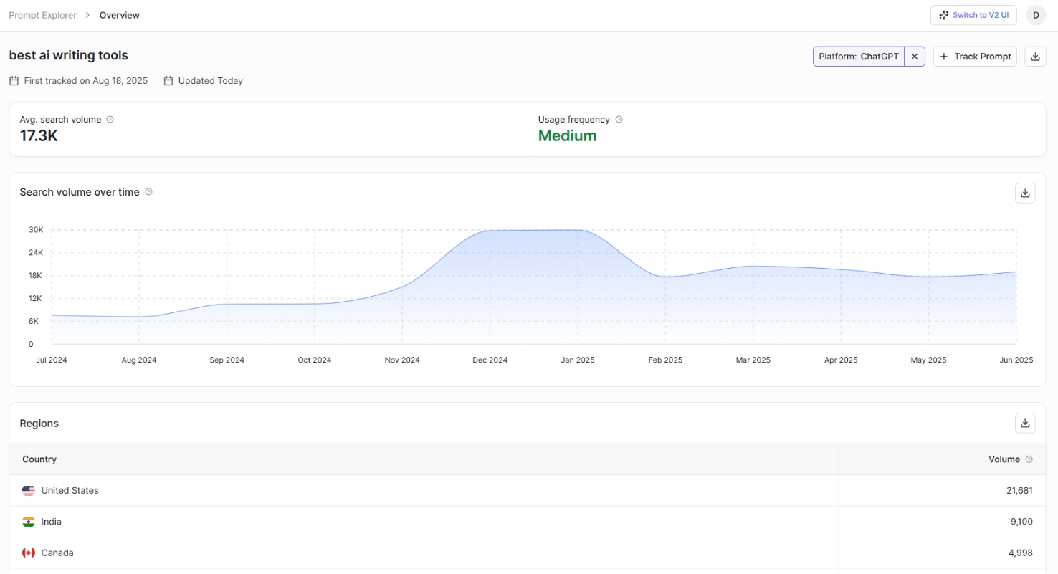The height and width of the screenshot is (574, 1058).
Task: Click the 30K y-axis label
Action: 36,230
